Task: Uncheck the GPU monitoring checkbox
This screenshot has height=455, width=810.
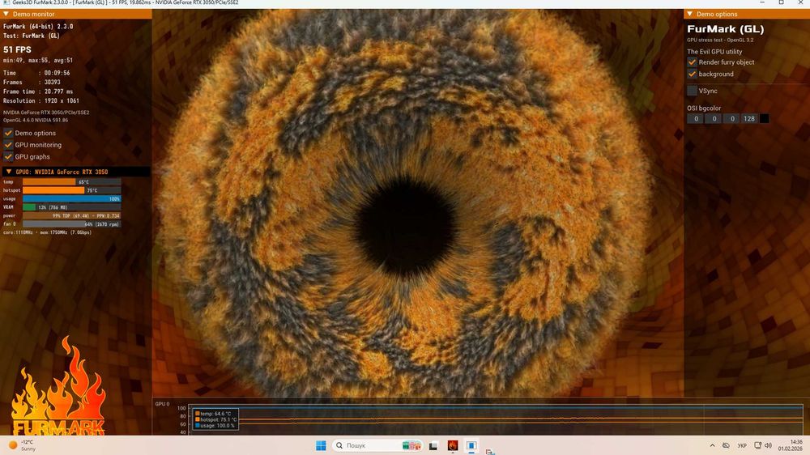Action: (8, 145)
